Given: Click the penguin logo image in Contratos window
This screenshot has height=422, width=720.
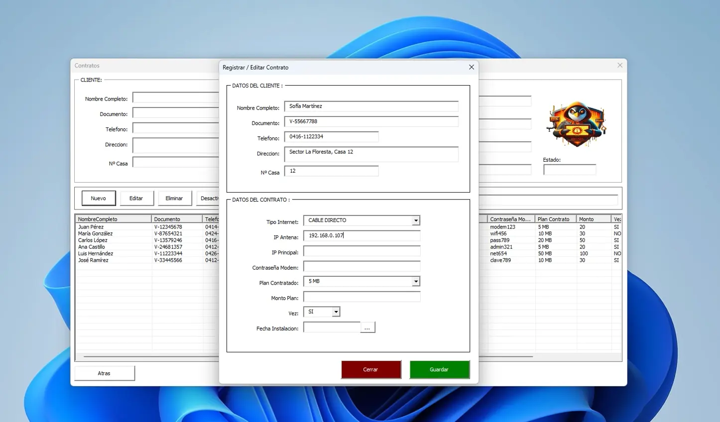Looking at the screenshot, I should coord(577,124).
